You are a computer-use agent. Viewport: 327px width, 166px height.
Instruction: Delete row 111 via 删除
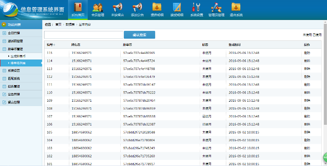307,85
